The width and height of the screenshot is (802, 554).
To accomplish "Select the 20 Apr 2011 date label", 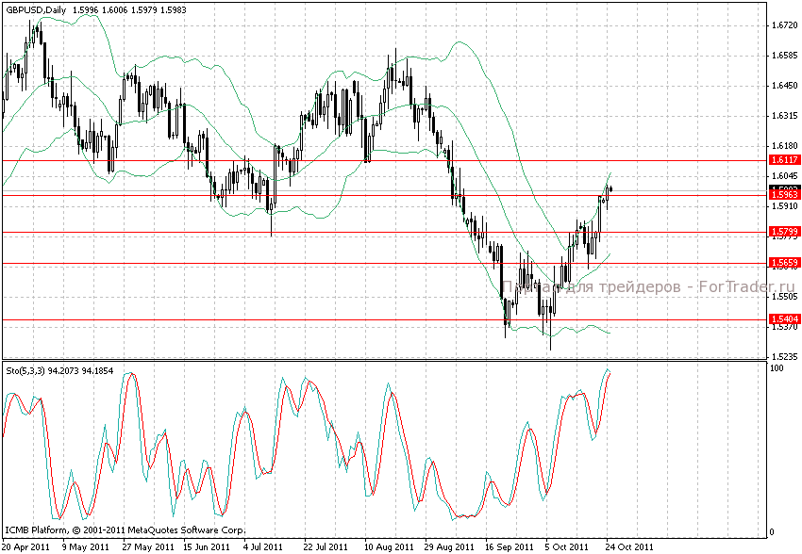I will pos(26,546).
